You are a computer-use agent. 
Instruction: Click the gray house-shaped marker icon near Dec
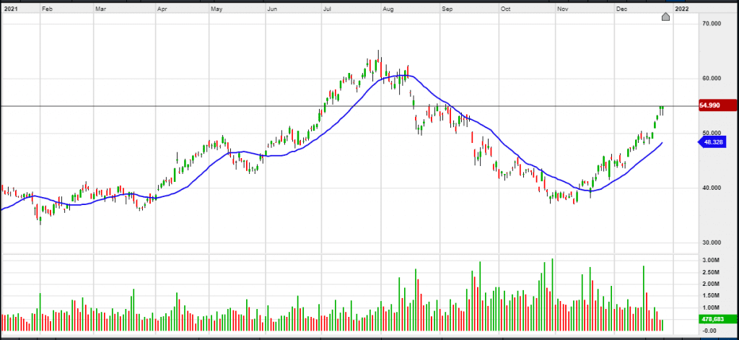665,16
